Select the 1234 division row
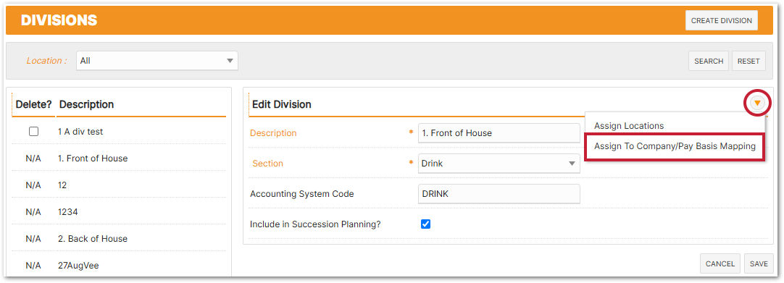This screenshot has width=784, height=283. (x=119, y=211)
